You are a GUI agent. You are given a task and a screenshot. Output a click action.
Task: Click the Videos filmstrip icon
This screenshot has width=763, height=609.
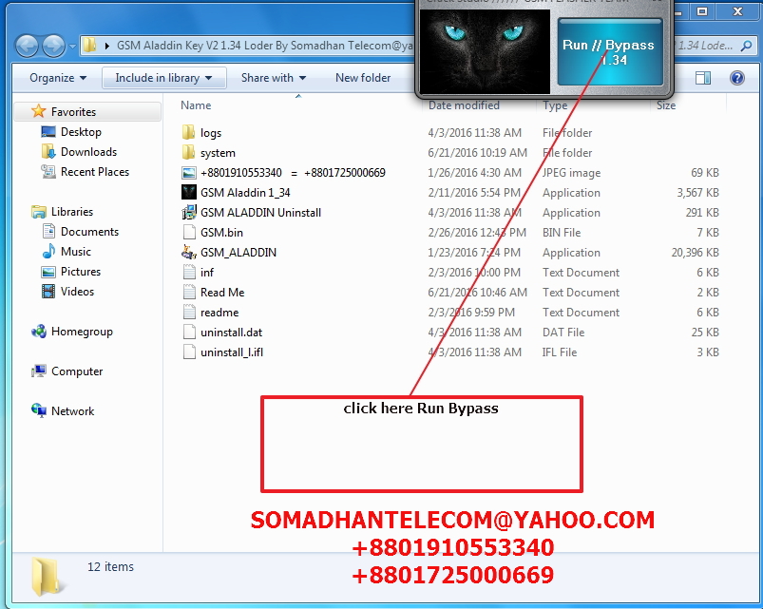pyautogui.click(x=48, y=292)
